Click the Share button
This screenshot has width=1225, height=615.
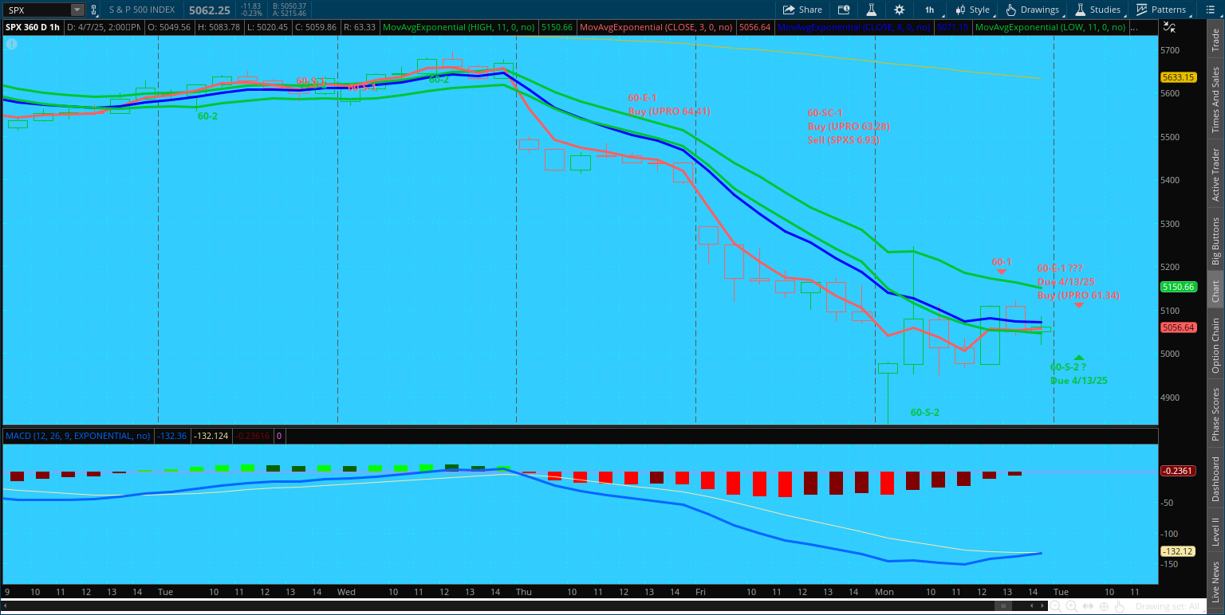[802, 10]
